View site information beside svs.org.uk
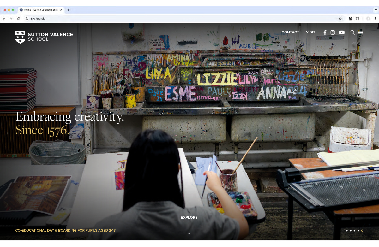Viewport: 379px width, 247px height. 27,19
